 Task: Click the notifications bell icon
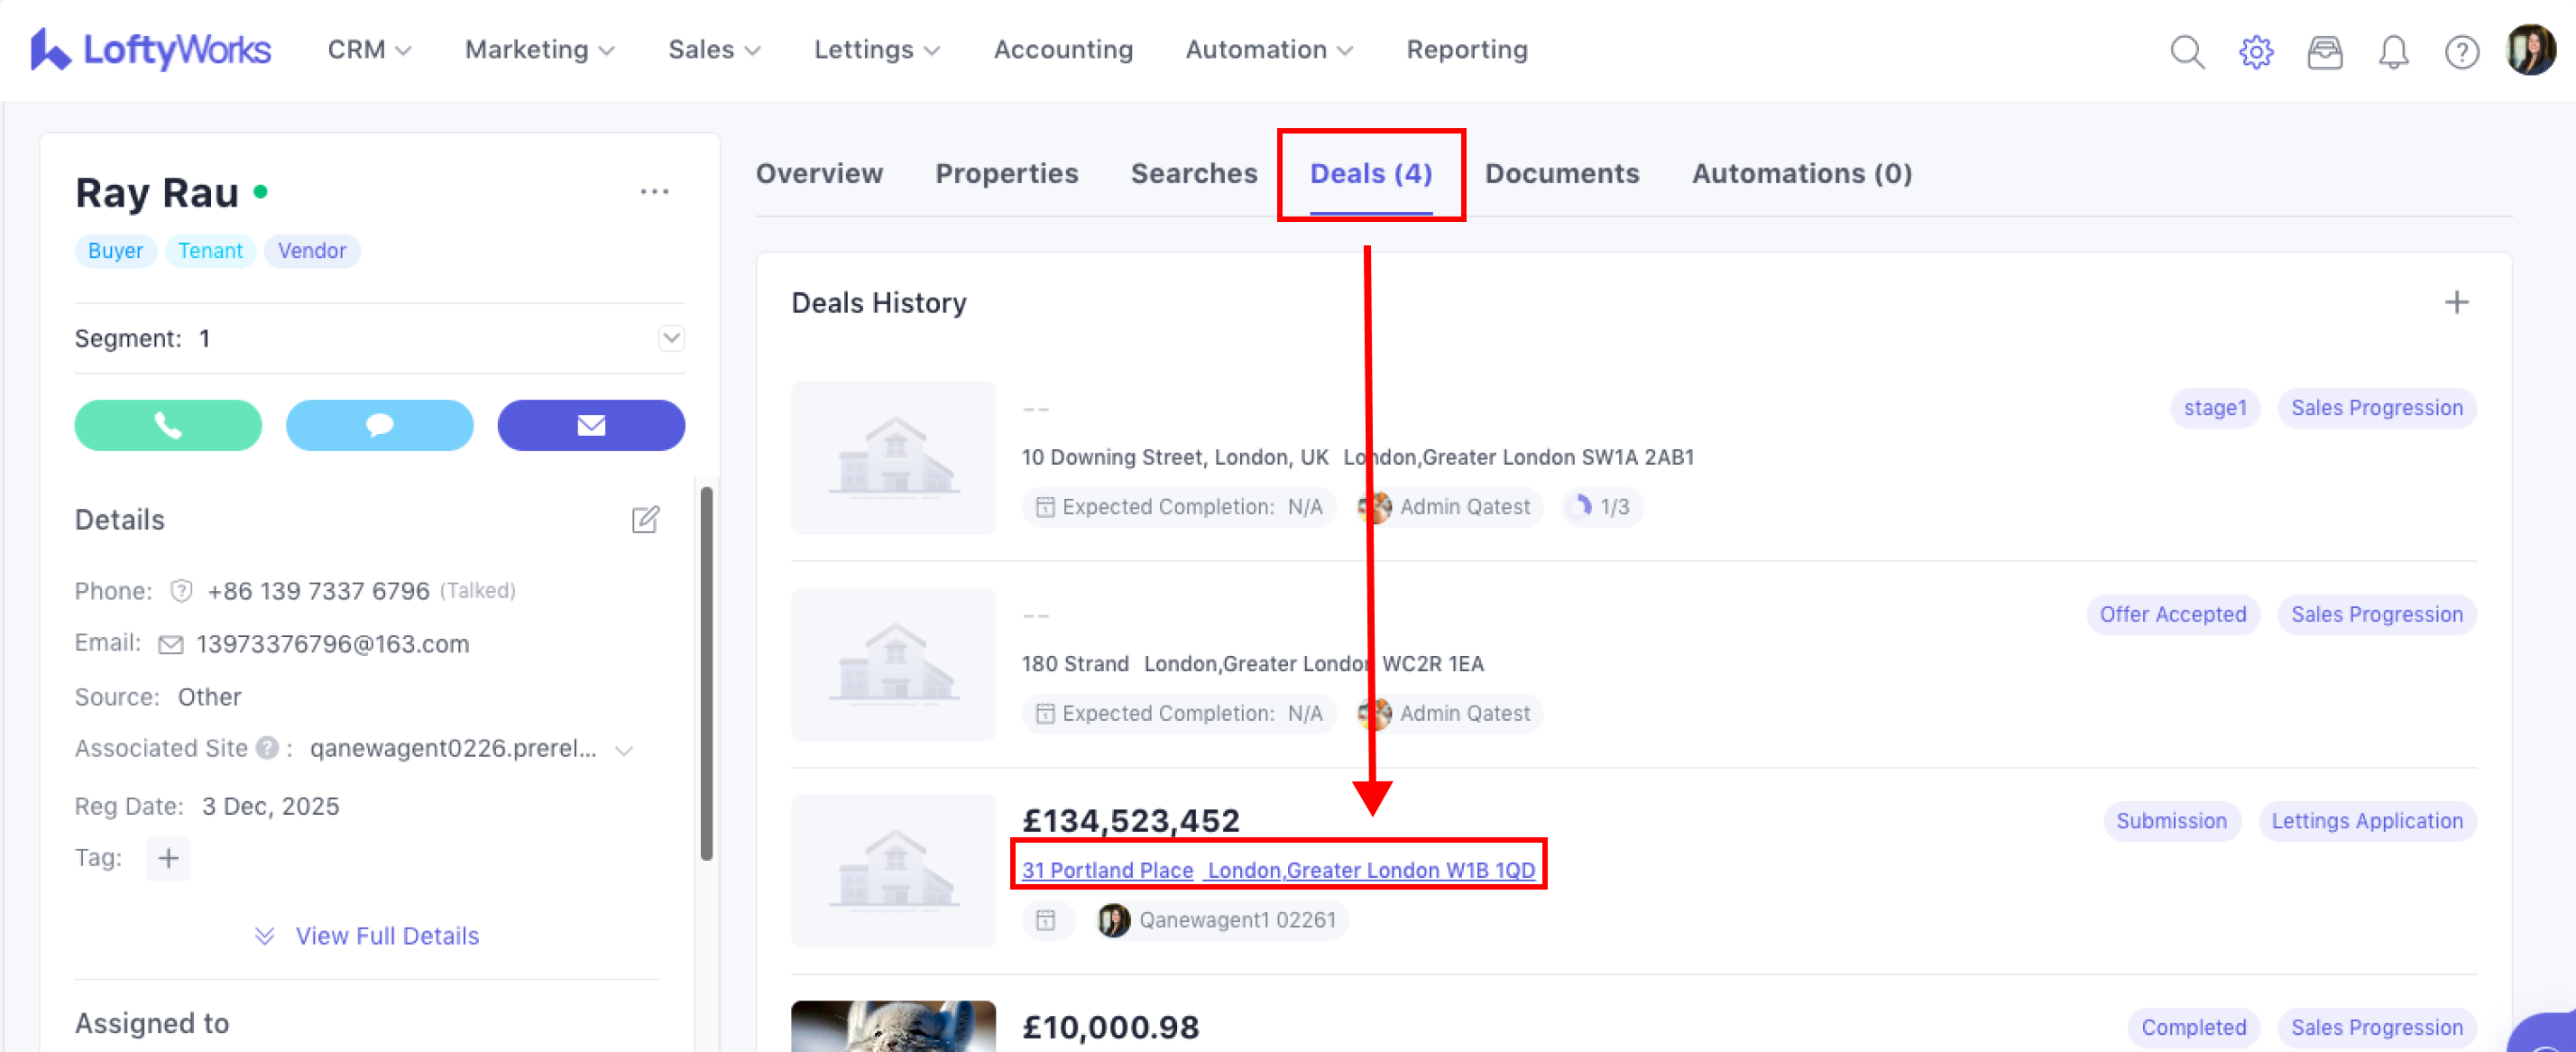[2393, 51]
